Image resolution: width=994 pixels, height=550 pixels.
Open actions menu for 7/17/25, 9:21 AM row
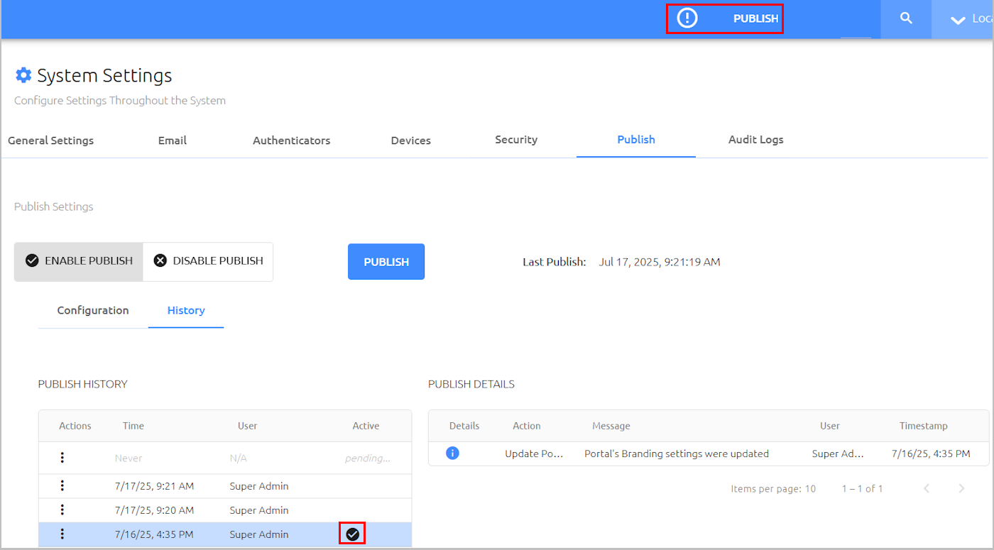pyautogui.click(x=62, y=485)
